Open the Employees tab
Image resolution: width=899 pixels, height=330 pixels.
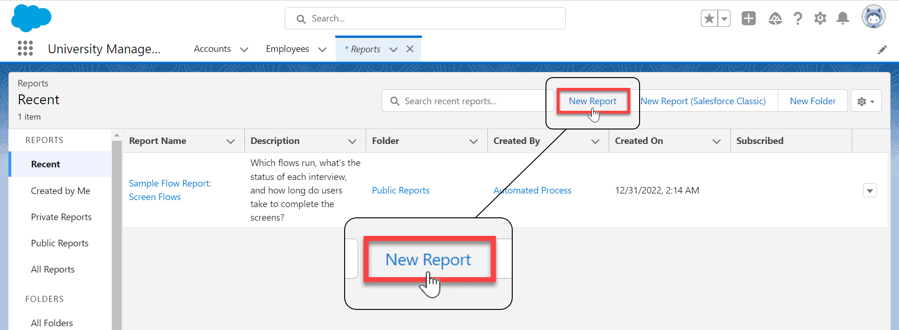click(x=287, y=49)
